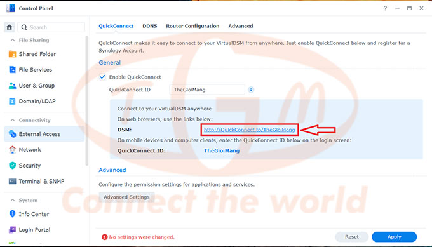This screenshot has width=432, height=247.
Task: Click the Advanced Settings button
Action: [x=126, y=197]
